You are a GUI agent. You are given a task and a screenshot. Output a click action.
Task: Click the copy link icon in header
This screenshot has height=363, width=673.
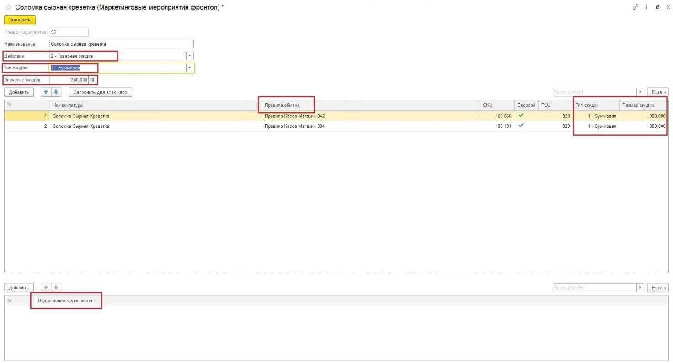click(x=635, y=7)
